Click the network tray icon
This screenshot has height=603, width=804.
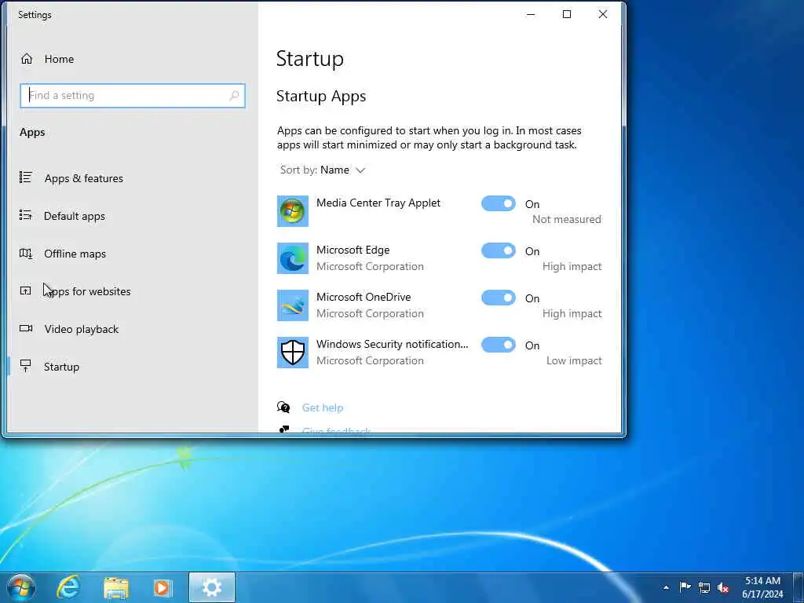pyautogui.click(x=704, y=587)
